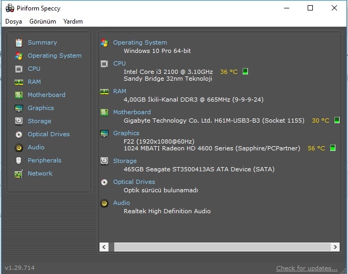Image resolution: width=348 pixels, height=274 pixels.
Task: Click the Summary clipboard icon in sidebar
Action: 19,42
